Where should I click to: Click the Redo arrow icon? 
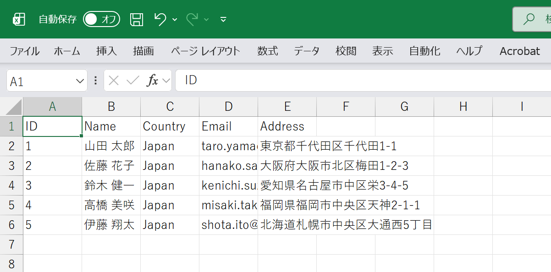(x=192, y=19)
